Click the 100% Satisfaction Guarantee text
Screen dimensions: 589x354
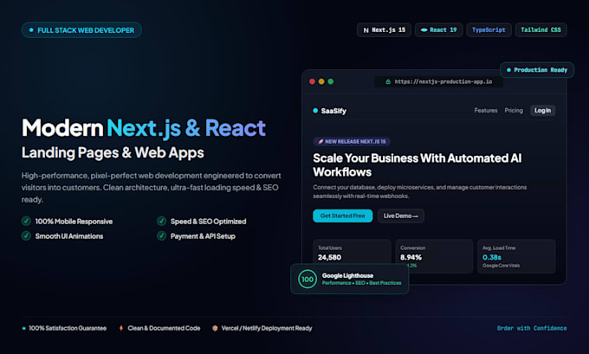coord(68,328)
